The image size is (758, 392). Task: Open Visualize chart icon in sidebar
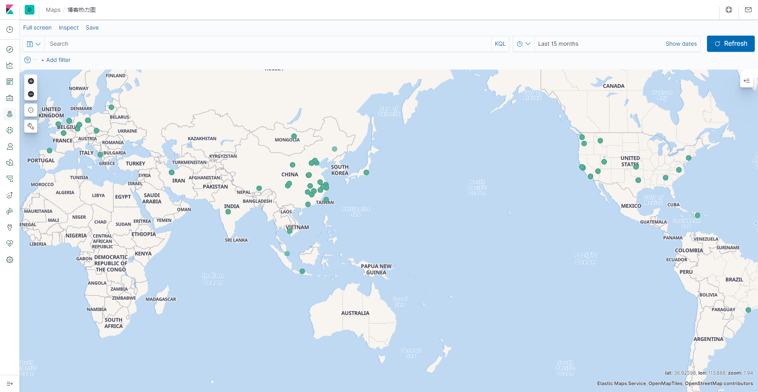point(10,66)
